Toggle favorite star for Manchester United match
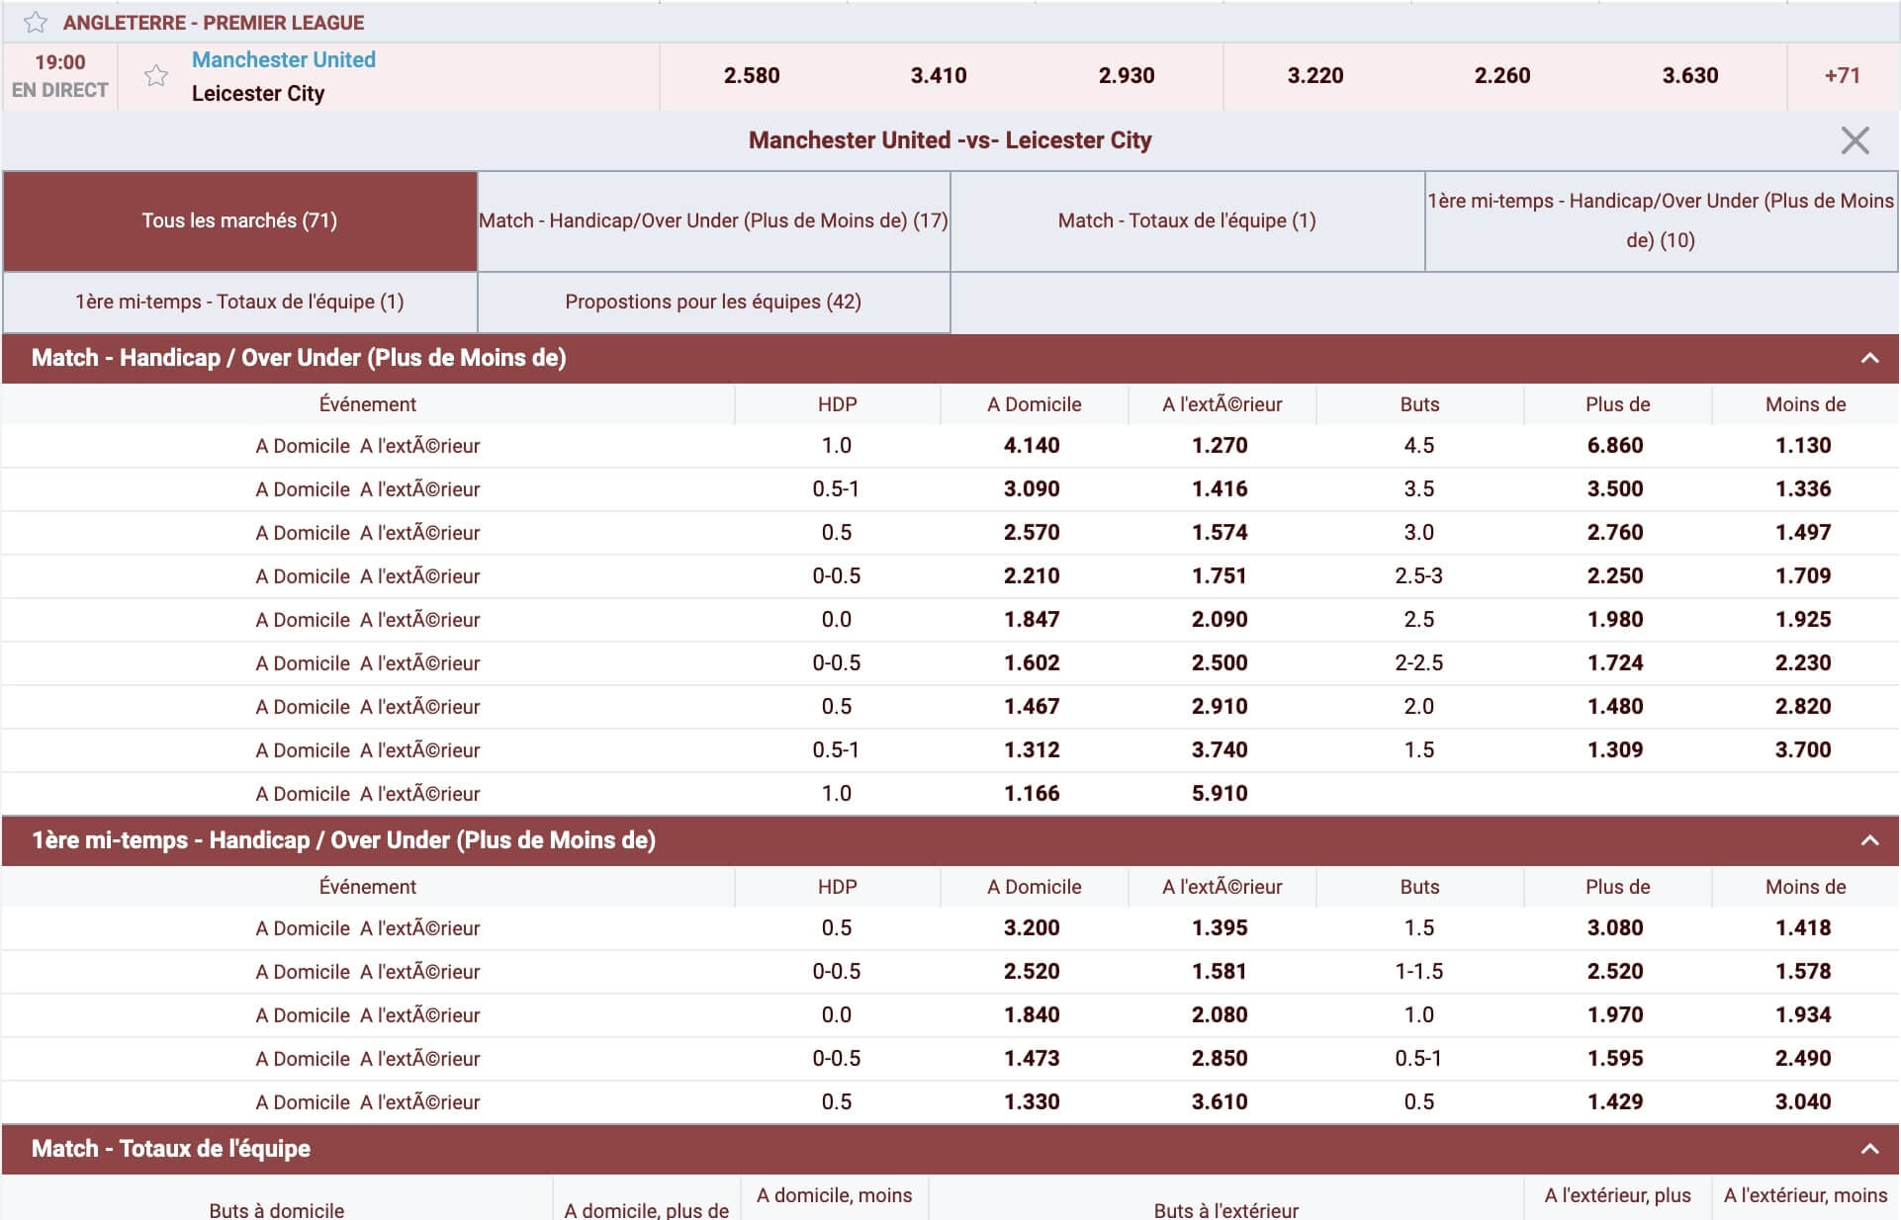This screenshot has width=1901, height=1220. [x=155, y=75]
